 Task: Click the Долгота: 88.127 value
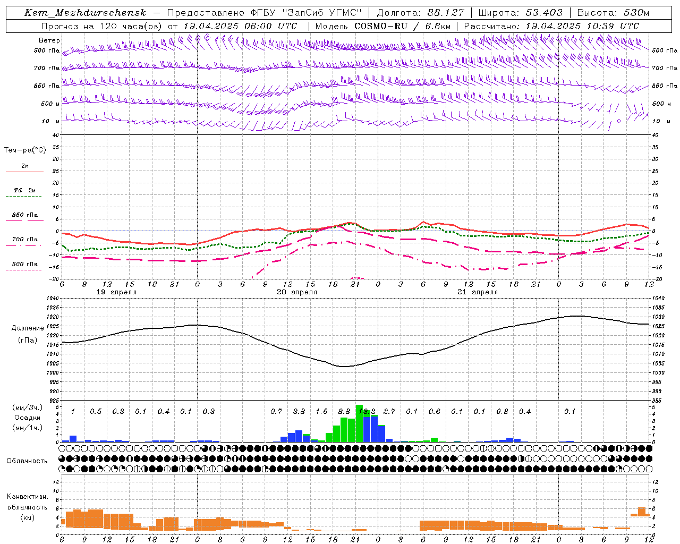(420, 13)
